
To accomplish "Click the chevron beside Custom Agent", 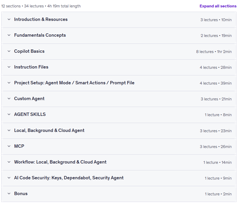I will coord(9,99).
